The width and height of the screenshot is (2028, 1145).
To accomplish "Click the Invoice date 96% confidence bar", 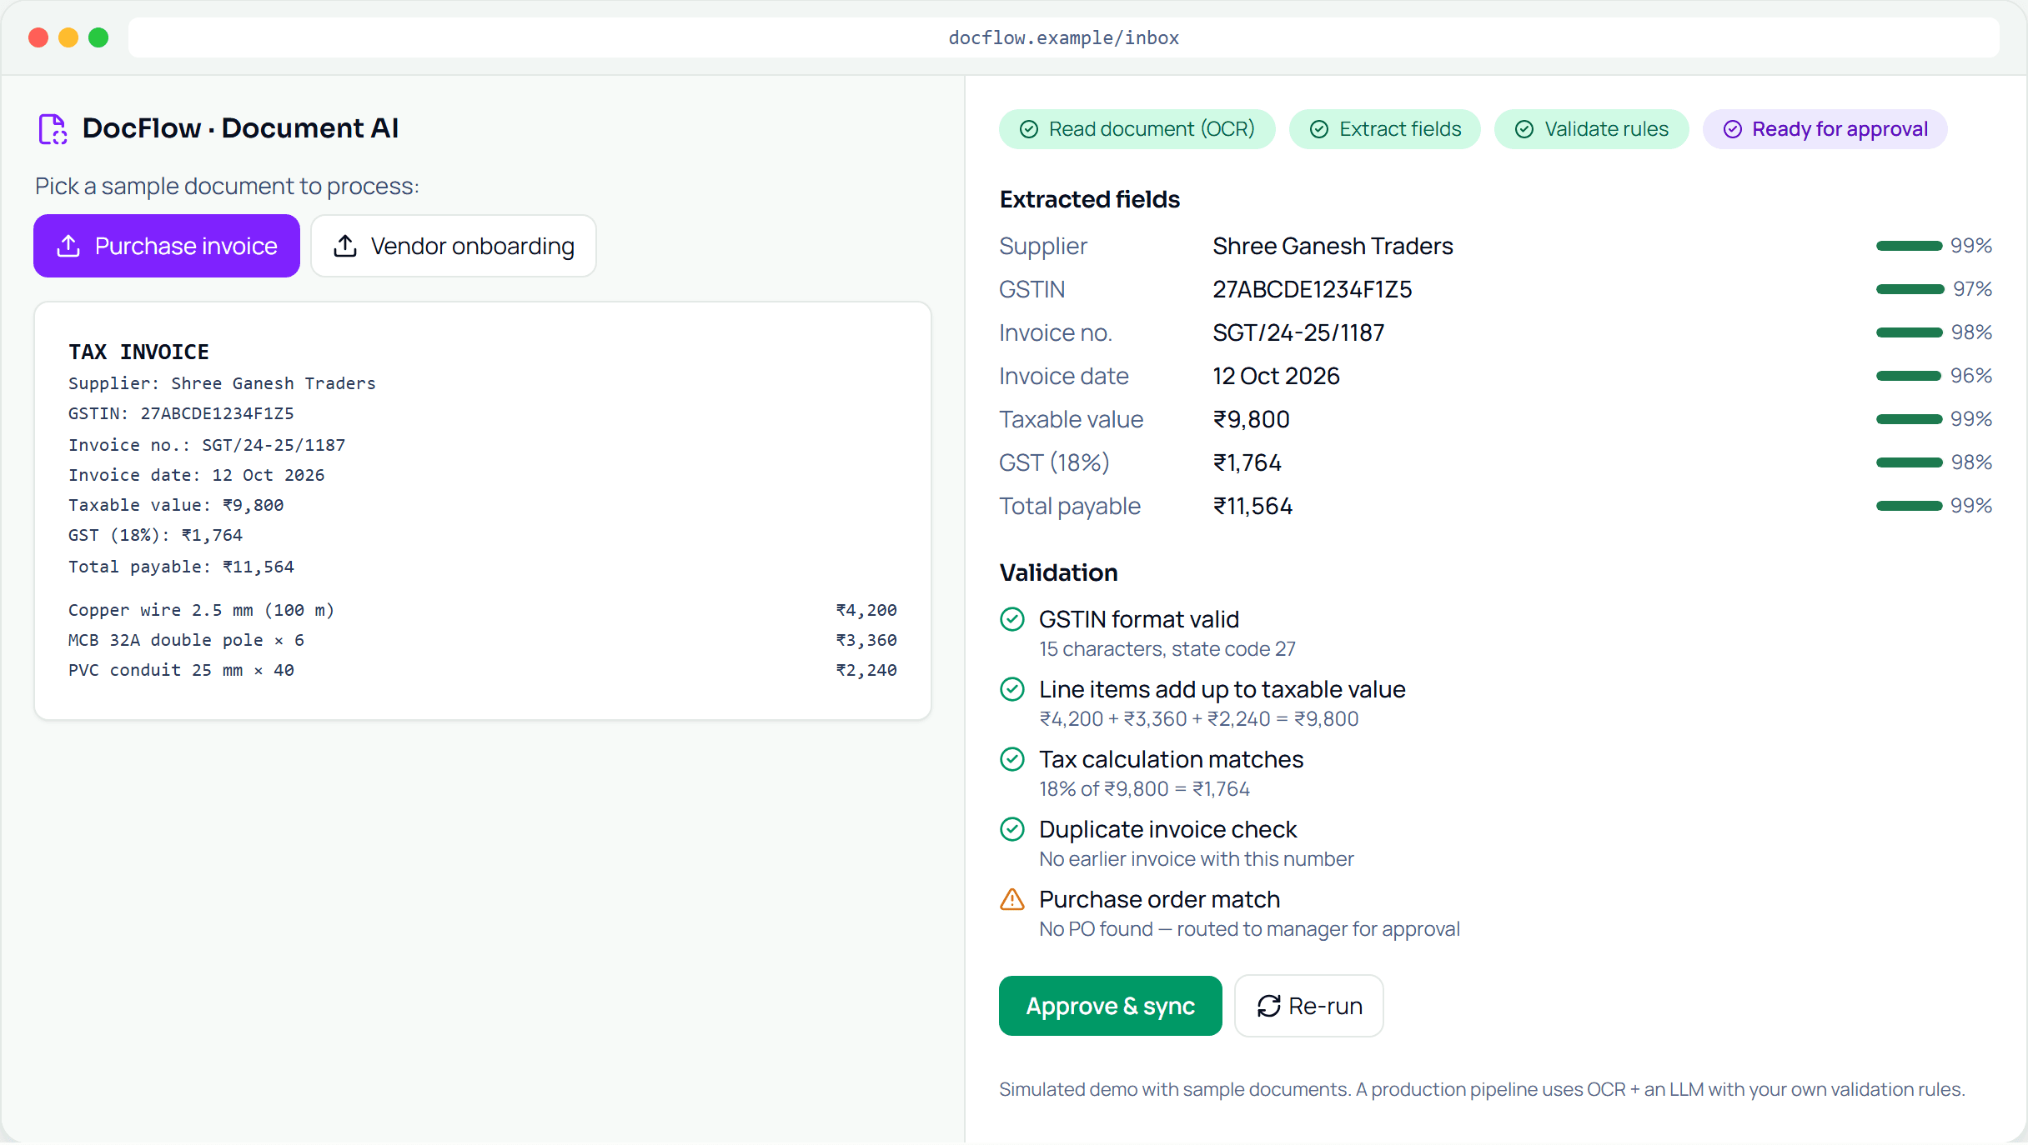I will [x=1910, y=376].
